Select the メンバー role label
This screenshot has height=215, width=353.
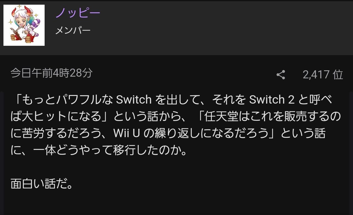click(73, 30)
